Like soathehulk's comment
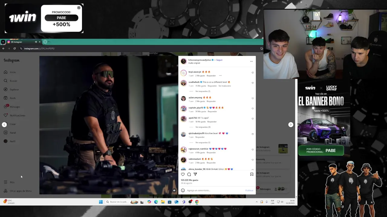This screenshot has height=217, width=387. point(252,83)
